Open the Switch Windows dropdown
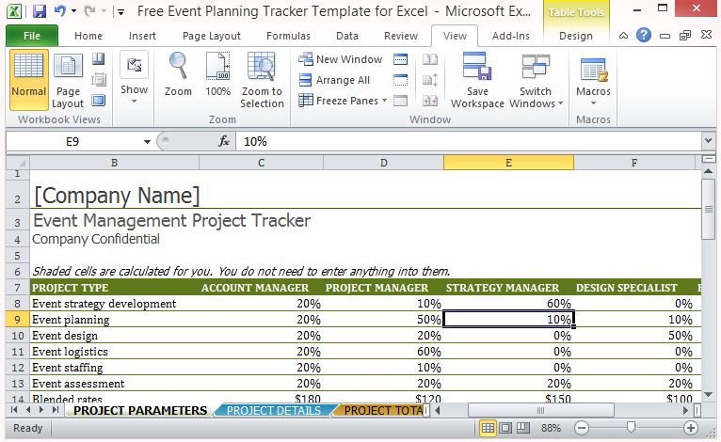 [536, 80]
